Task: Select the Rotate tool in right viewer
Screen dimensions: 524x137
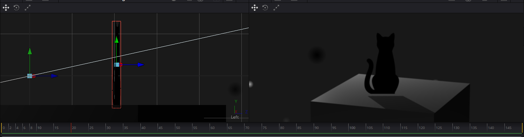Action: point(265,7)
